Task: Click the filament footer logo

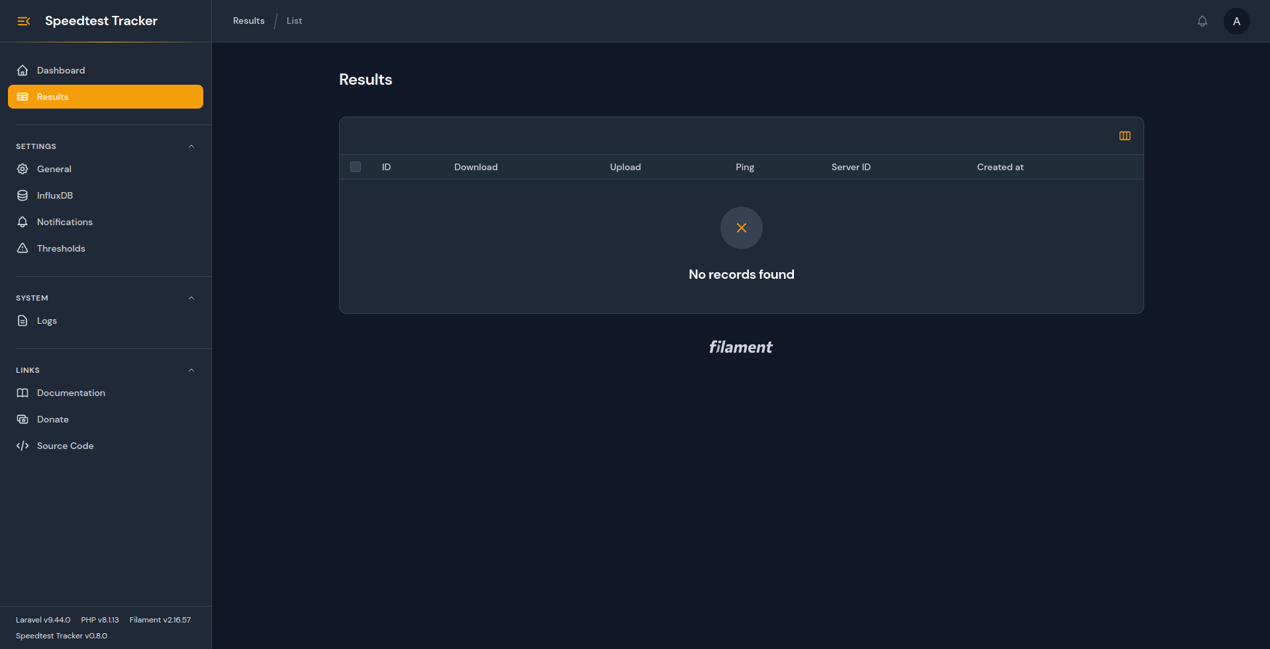Action: coord(741,347)
